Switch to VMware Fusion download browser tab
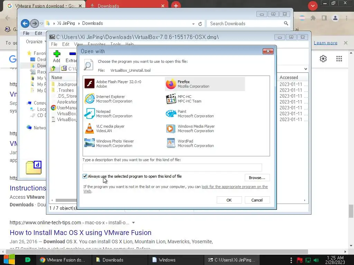Image resolution: width=354 pixels, height=265 pixels. click(x=45, y=6)
